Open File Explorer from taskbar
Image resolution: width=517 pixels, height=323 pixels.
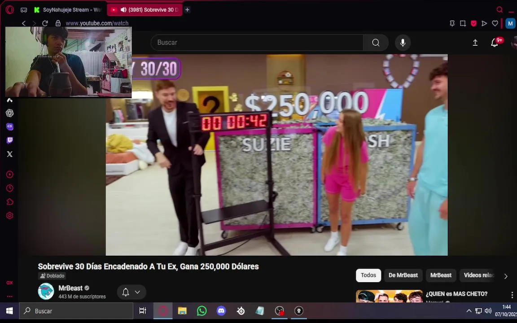coord(182,311)
